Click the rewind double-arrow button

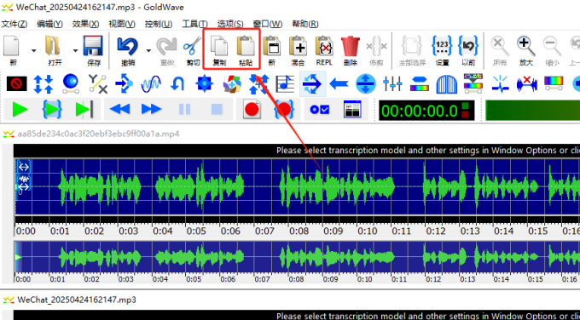(x=120, y=109)
